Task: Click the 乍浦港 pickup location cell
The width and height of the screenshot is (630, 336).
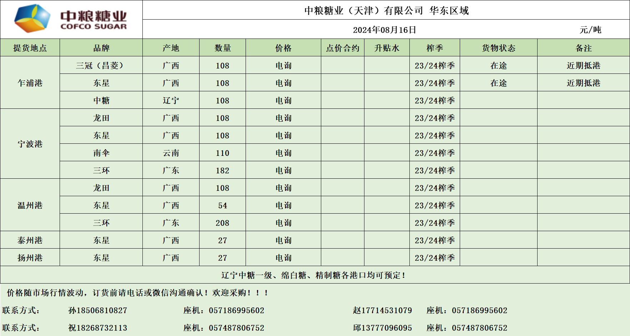Action: pyautogui.click(x=30, y=83)
